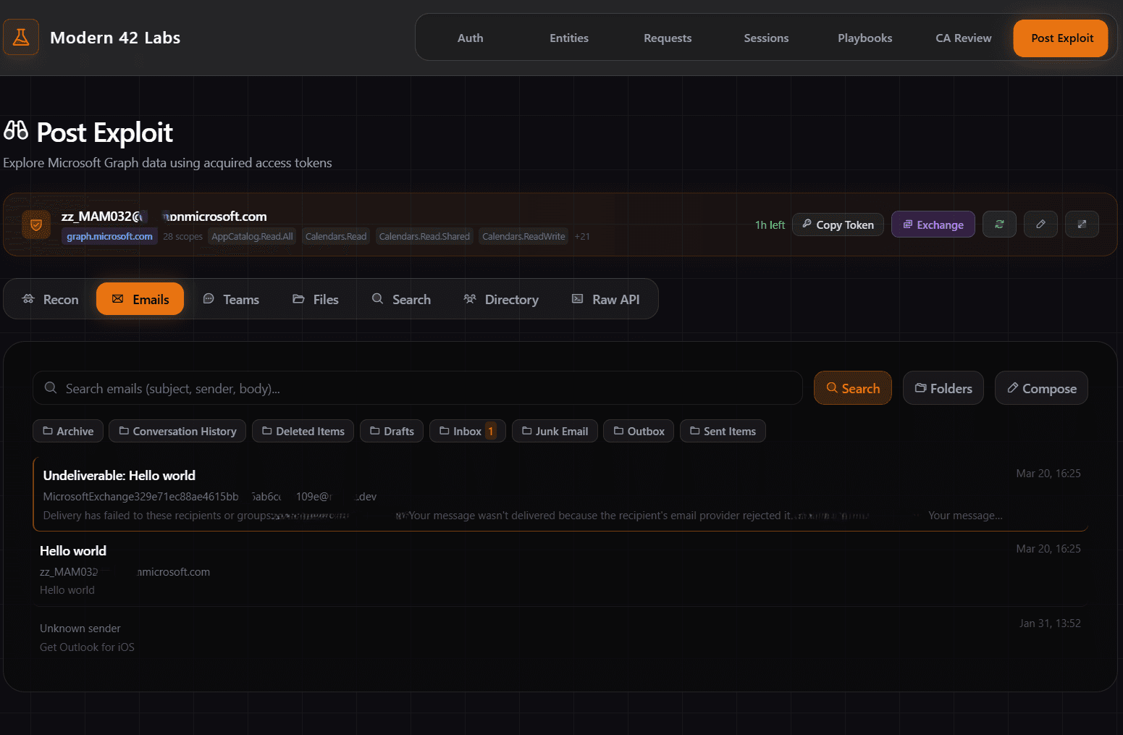Toggle the Folders list button
The height and width of the screenshot is (735, 1123).
coord(943,388)
